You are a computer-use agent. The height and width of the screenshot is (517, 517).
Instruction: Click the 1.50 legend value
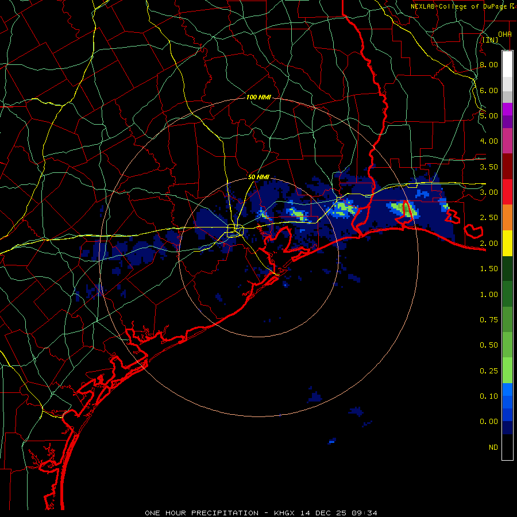(x=489, y=269)
